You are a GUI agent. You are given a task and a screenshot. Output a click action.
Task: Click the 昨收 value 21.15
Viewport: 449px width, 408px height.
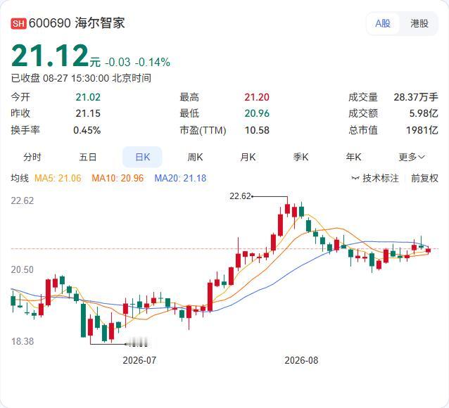88,113
